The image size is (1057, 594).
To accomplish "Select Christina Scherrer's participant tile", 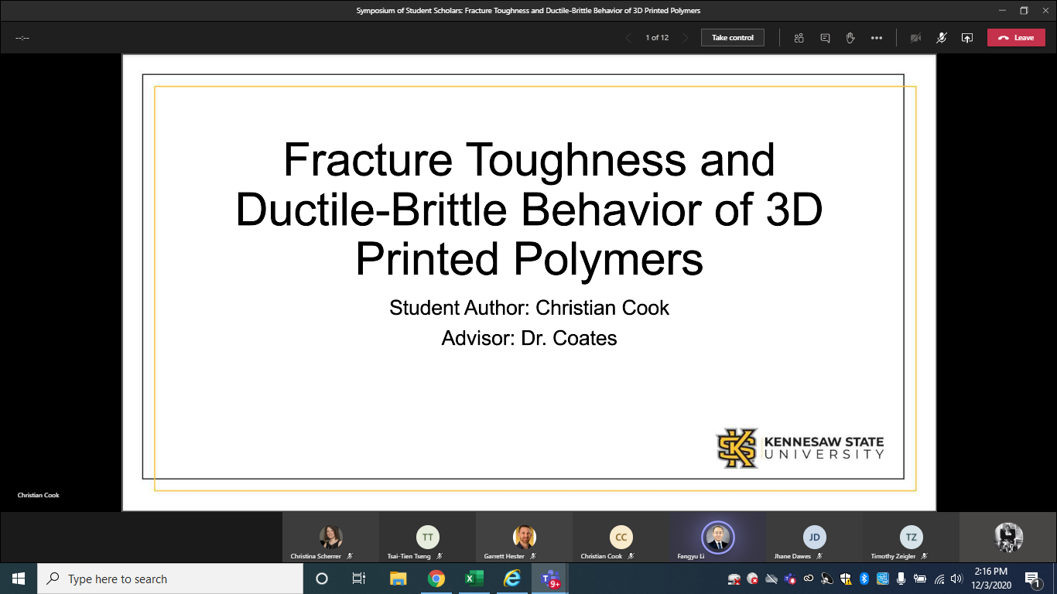I will tap(330, 538).
